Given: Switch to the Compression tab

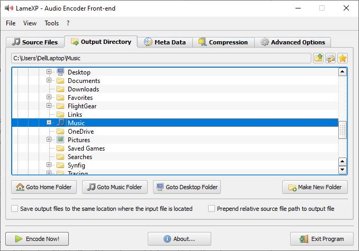Looking at the screenshot, I should click(x=223, y=42).
